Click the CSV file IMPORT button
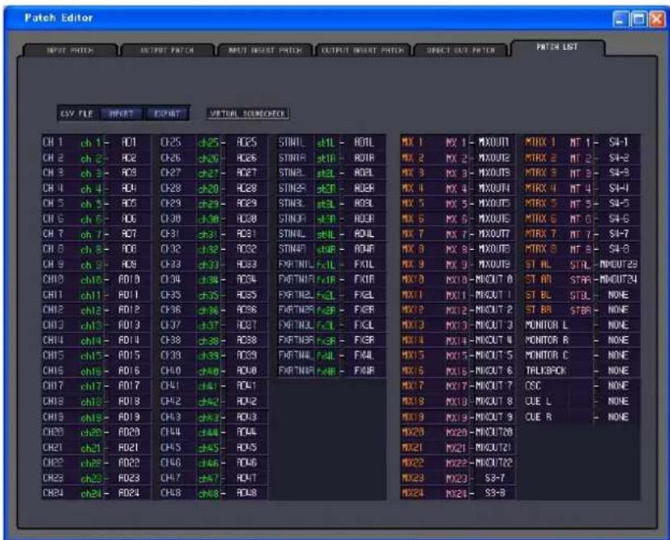 [x=122, y=114]
